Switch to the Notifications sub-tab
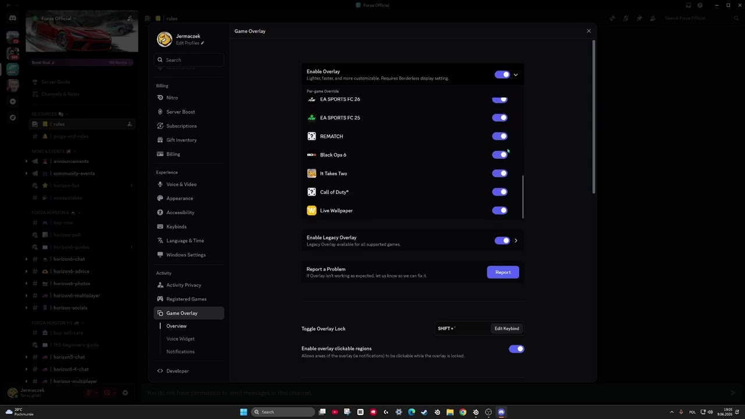This screenshot has width=745, height=419. [180, 351]
